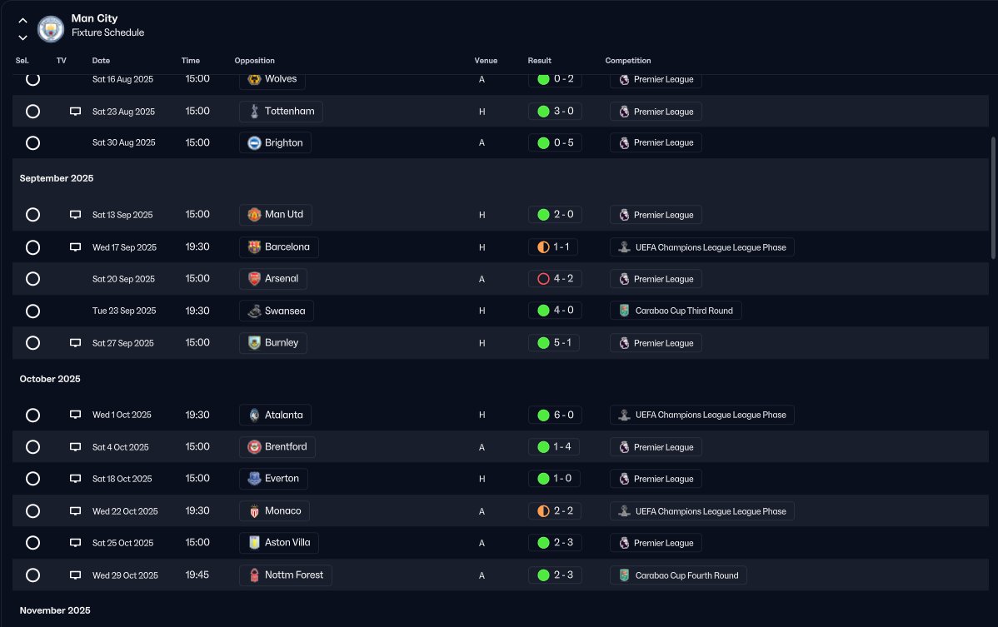Go to next team with down chevron
This screenshot has height=627, width=998.
coord(22,37)
